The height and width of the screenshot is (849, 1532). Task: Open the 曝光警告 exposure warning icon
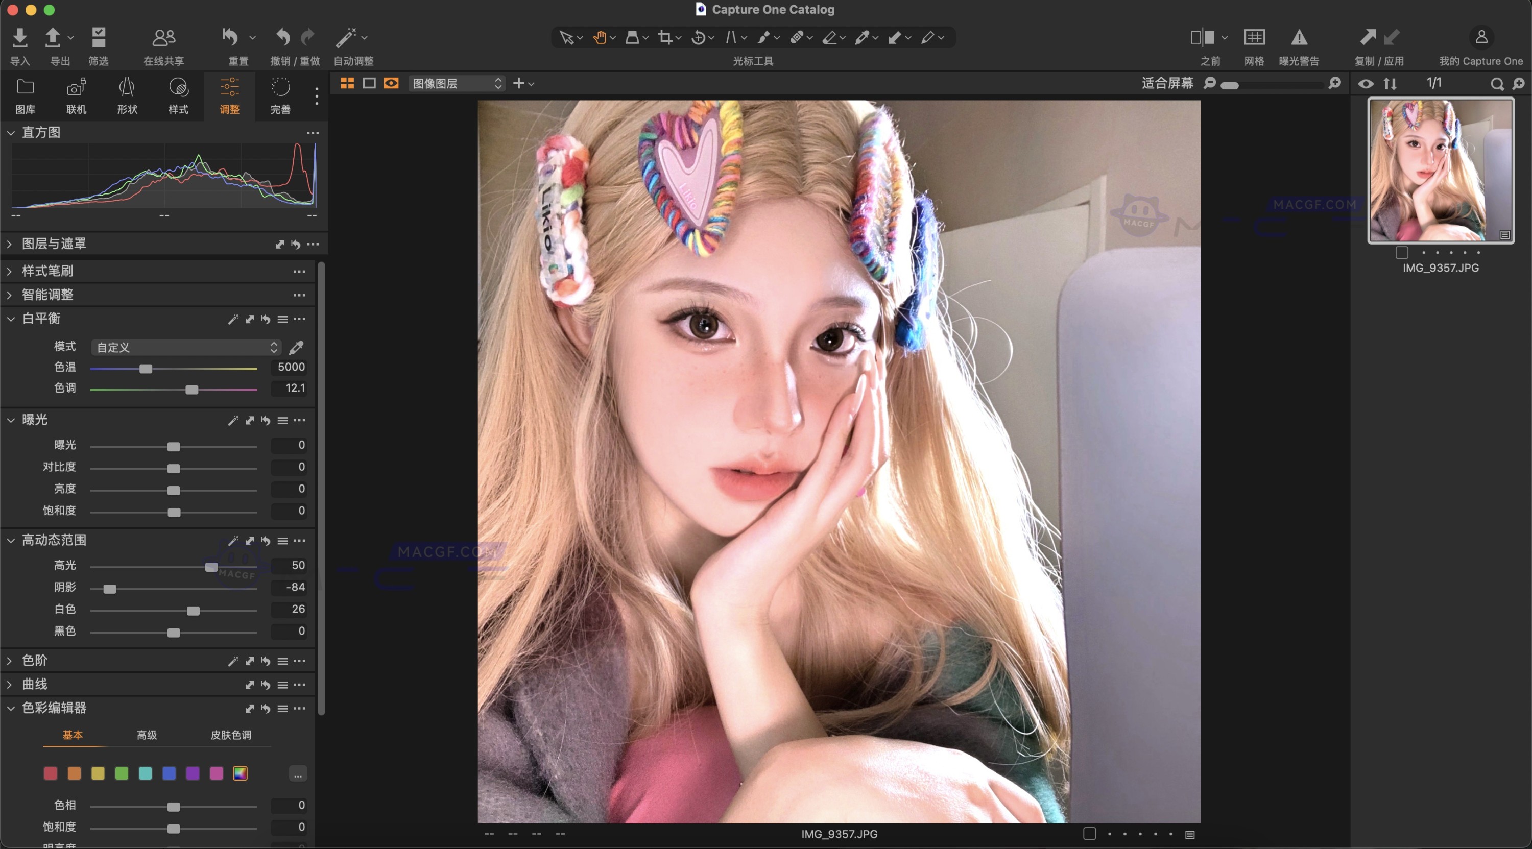[x=1300, y=37]
